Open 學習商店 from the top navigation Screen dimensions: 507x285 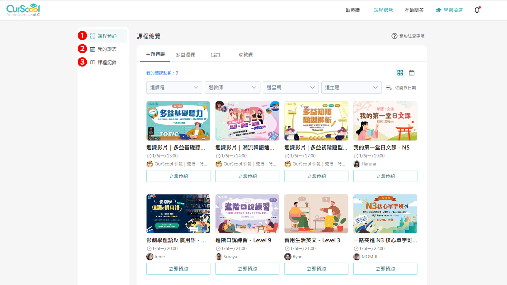point(449,10)
